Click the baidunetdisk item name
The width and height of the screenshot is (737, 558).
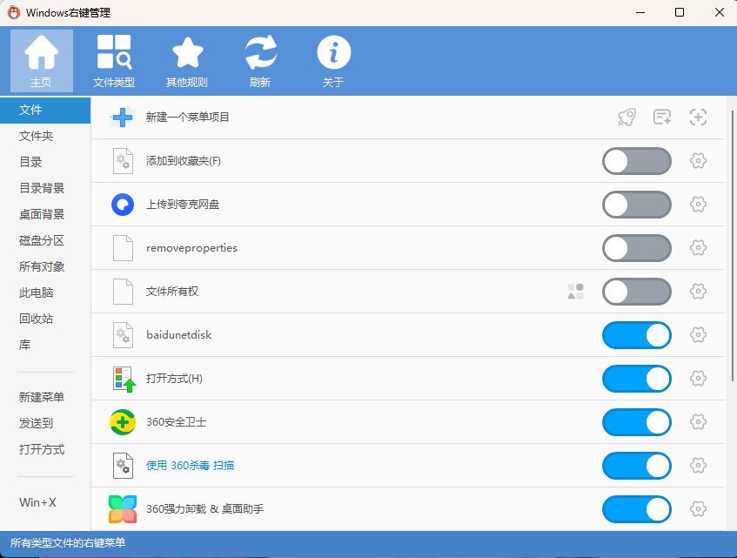click(x=179, y=334)
